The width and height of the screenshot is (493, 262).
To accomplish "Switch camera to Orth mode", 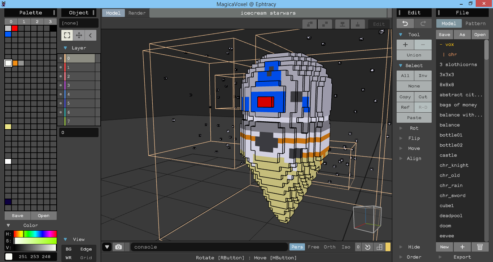I will 330,247.
